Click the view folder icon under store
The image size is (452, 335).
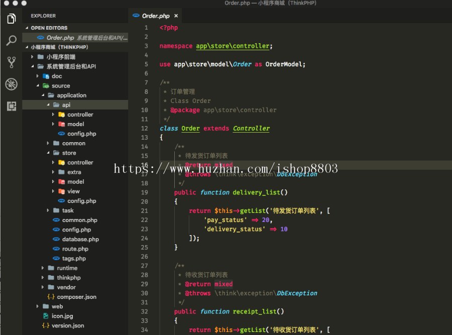pos(61,191)
